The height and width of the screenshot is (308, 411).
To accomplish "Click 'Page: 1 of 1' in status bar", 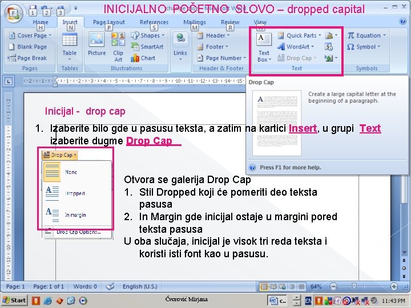I will 49,286.
